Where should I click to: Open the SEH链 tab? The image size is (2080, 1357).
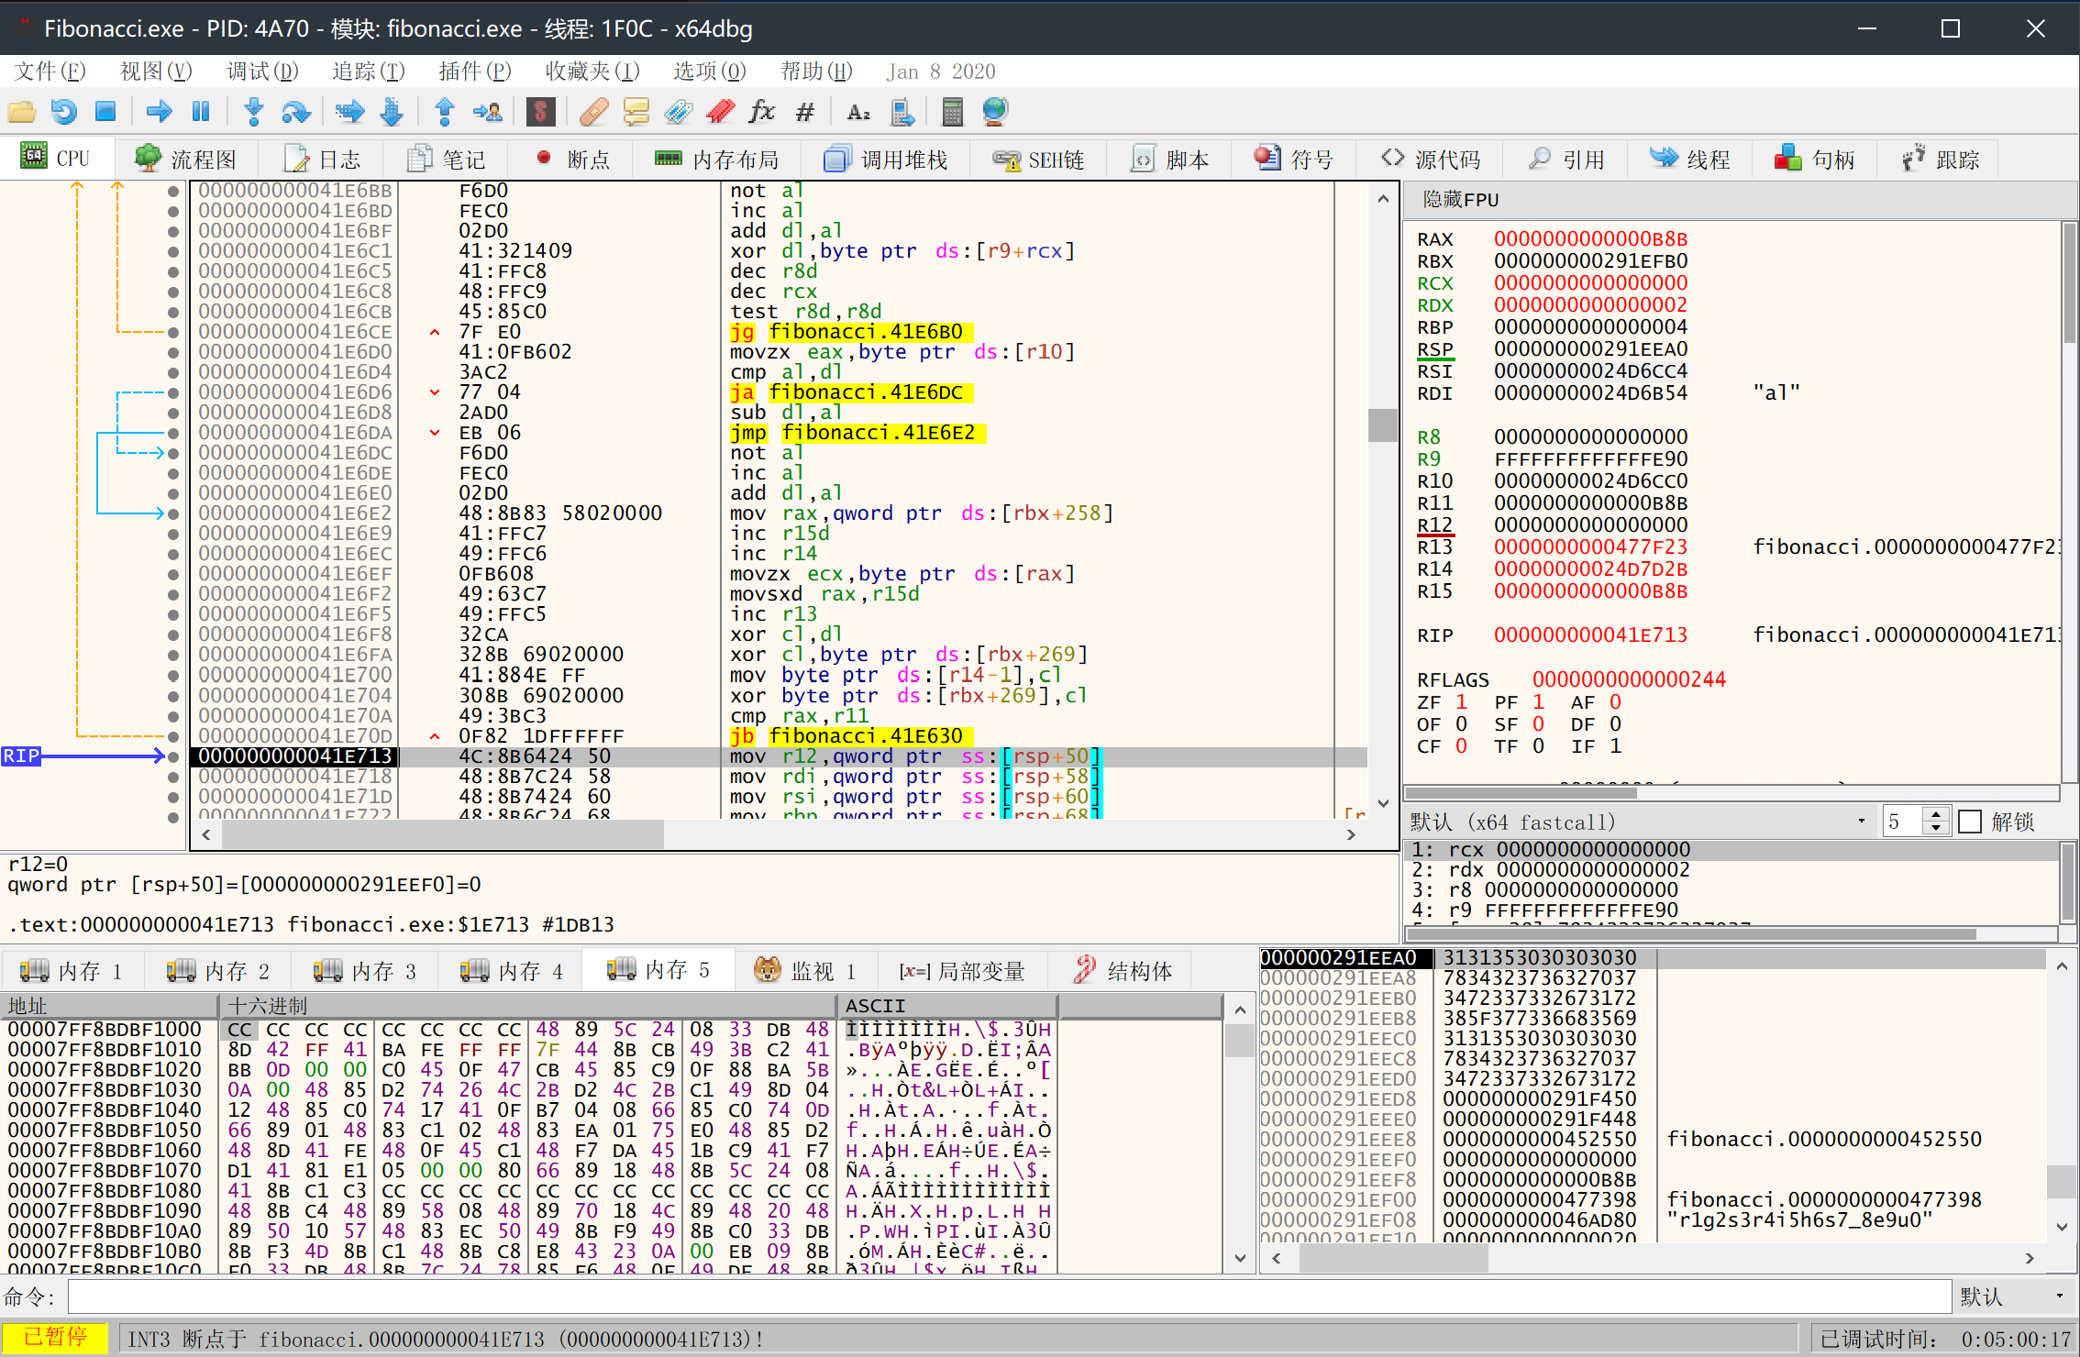coord(1037,160)
